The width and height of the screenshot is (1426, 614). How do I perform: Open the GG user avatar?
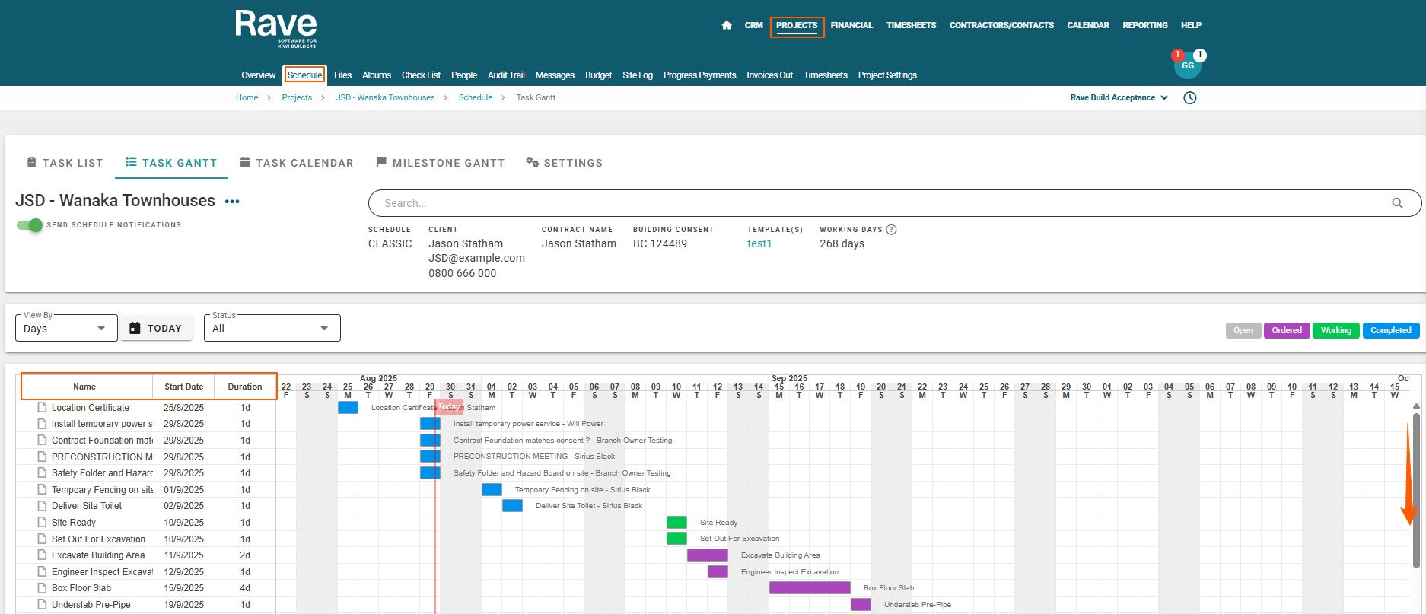pyautogui.click(x=1187, y=65)
